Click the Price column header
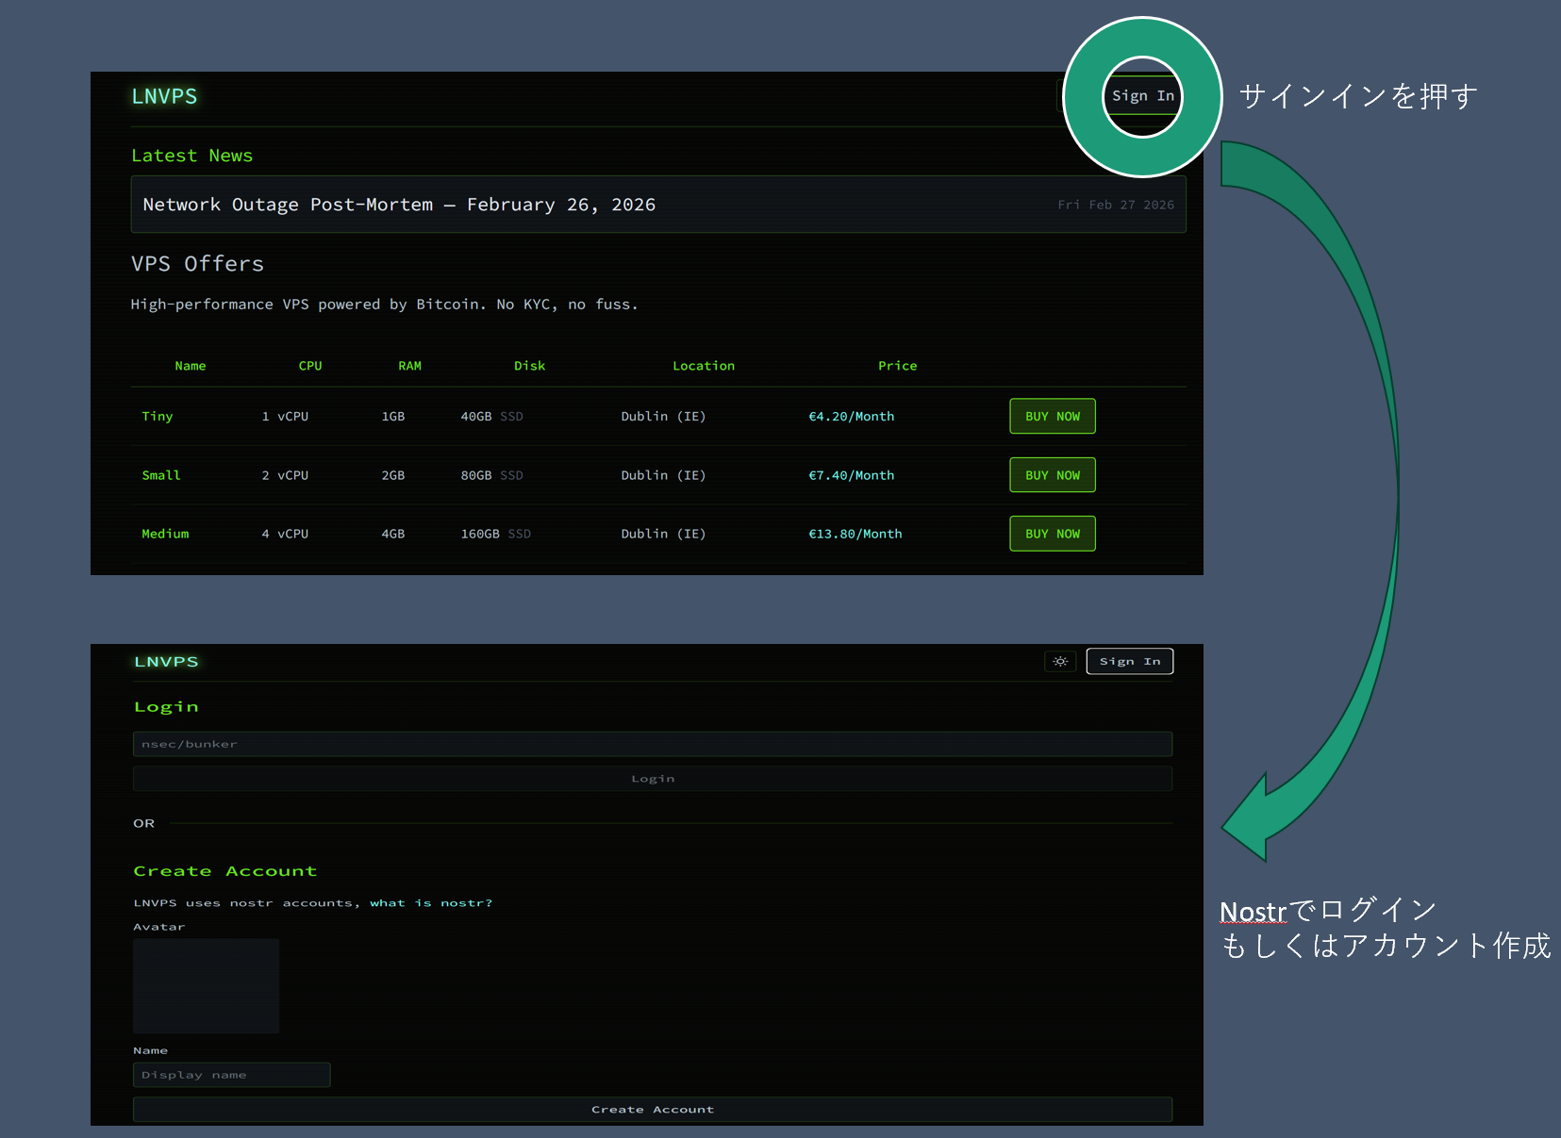Image resolution: width=1561 pixels, height=1138 pixels. [x=897, y=366]
